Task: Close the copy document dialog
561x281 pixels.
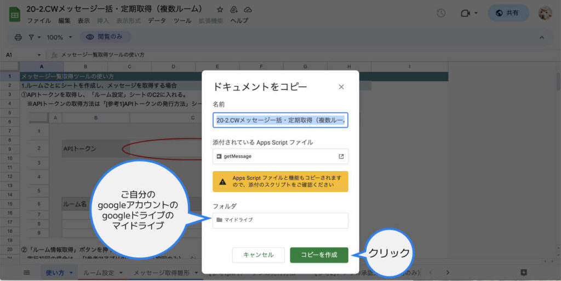Action: coord(341,87)
